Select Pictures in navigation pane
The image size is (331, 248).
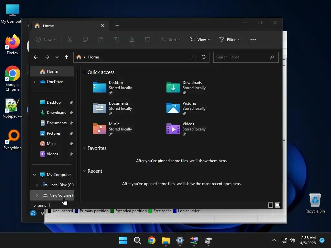pos(52,133)
